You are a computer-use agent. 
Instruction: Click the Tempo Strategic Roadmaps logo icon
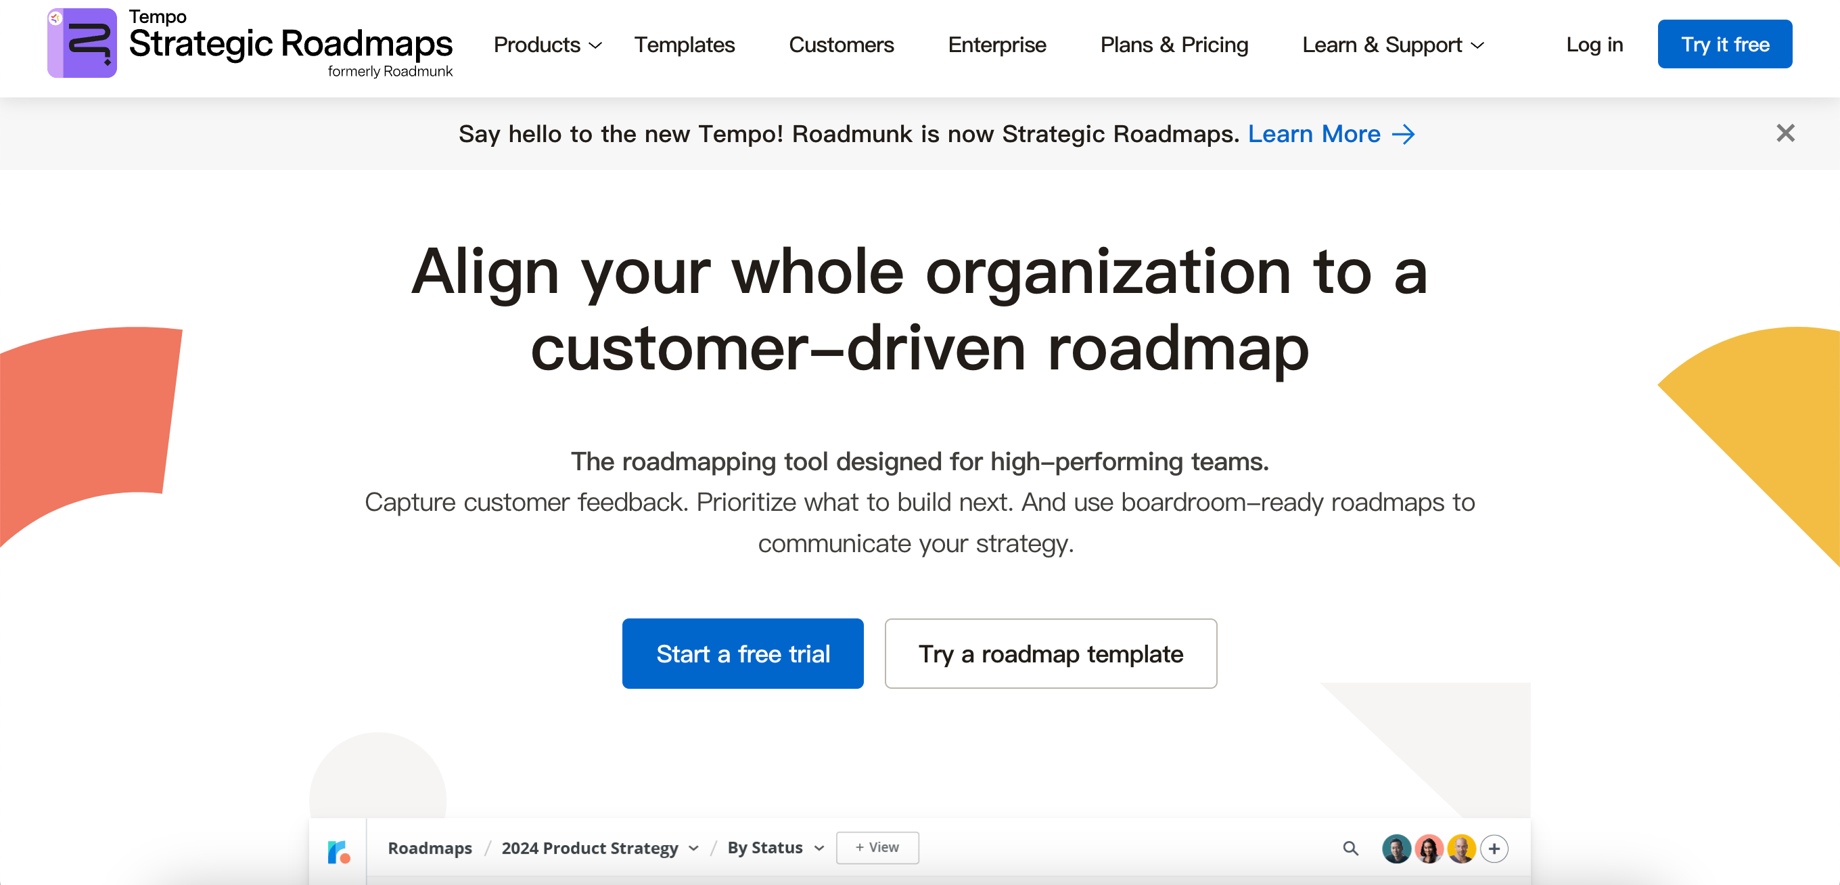[82, 43]
